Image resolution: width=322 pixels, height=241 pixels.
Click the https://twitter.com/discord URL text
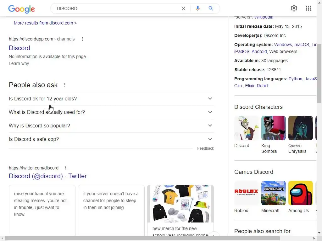[34, 168]
